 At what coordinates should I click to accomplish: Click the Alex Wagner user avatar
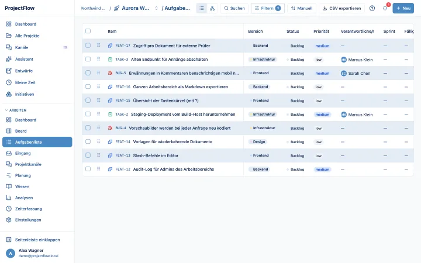pyautogui.click(x=11, y=253)
